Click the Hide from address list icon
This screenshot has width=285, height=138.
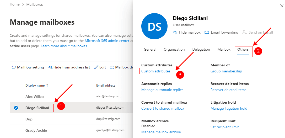tap(50, 67)
